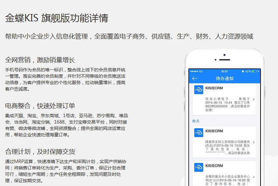Tap the back arrow in the phone header
This screenshot has width=278, height=186.
[195, 78]
